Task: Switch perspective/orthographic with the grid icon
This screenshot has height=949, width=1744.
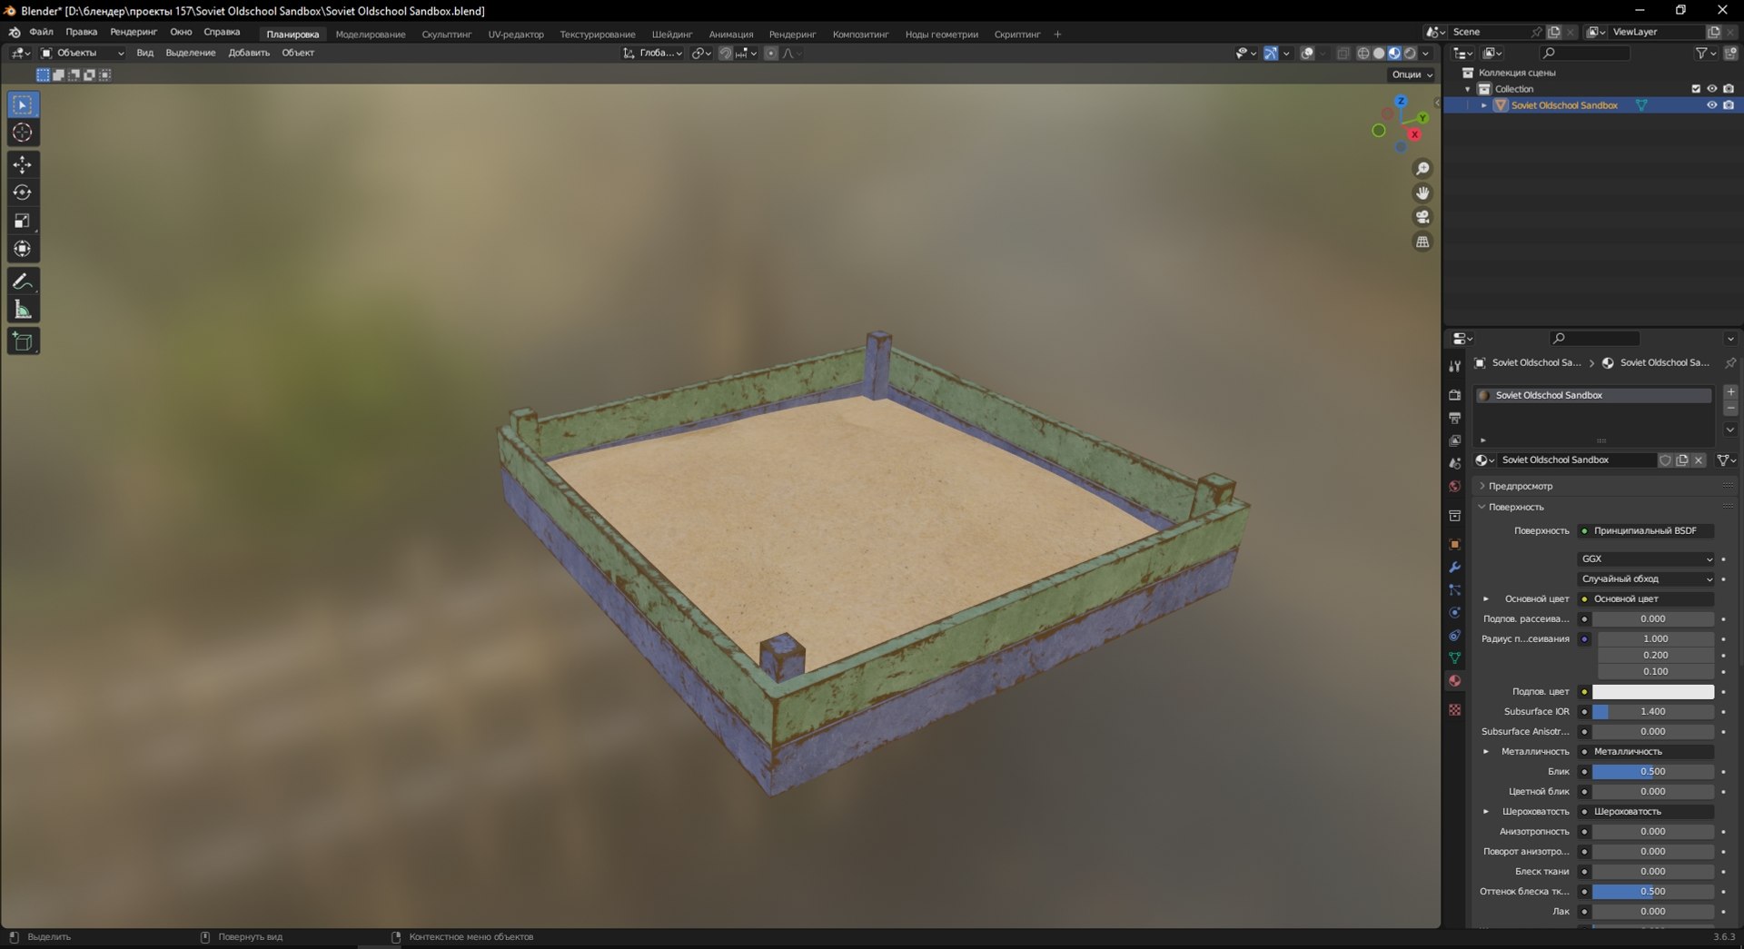Action: (1422, 242)
